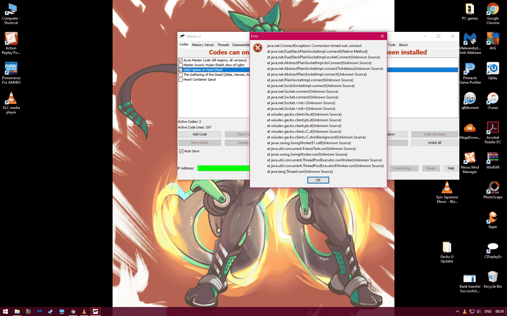Click the Untick All button
Screen dimensions: 507x316
tap(435, 143)
